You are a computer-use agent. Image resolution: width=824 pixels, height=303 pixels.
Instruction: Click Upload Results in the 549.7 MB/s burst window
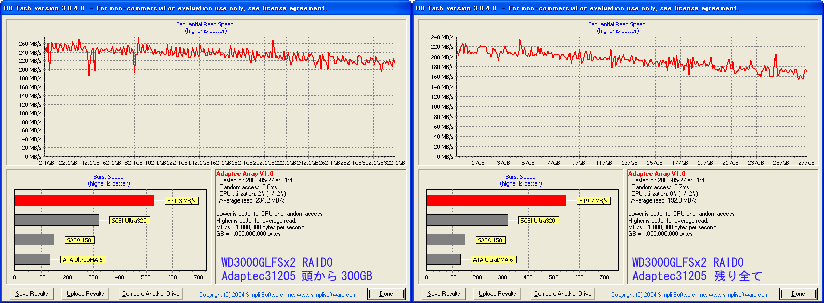point(497,294)
